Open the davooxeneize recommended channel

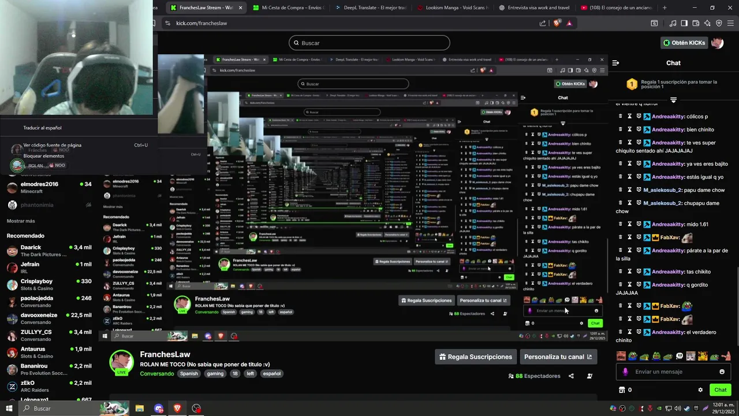[49, 318]
